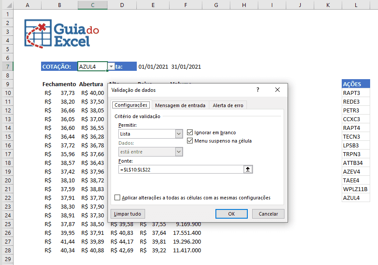
Task: Open the Alerta de erro tab
Action: tap(228, 105)
